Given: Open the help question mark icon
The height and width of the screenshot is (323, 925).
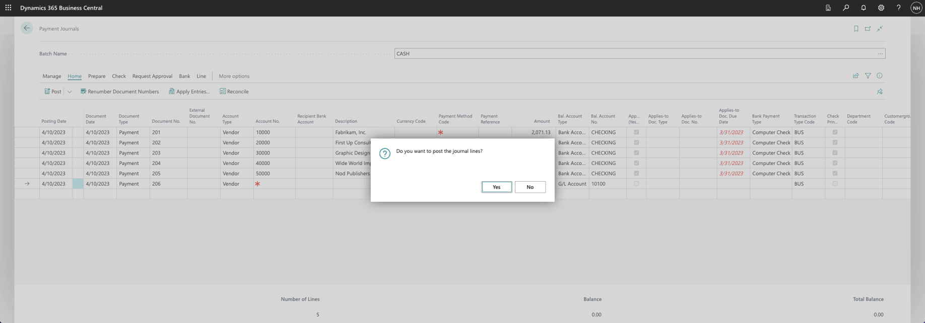Looking at the screenshot, I should point(898,8).
